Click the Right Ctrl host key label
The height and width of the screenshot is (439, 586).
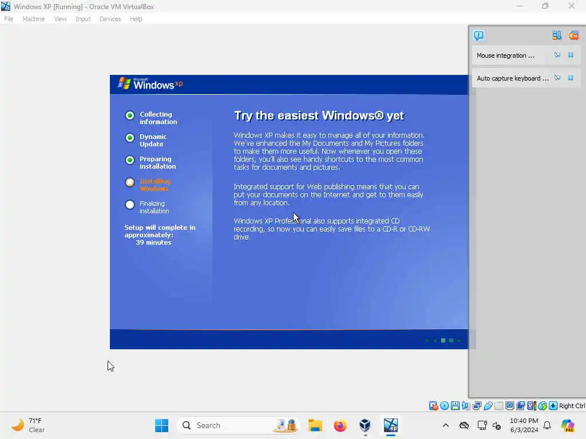pos(572,406)
